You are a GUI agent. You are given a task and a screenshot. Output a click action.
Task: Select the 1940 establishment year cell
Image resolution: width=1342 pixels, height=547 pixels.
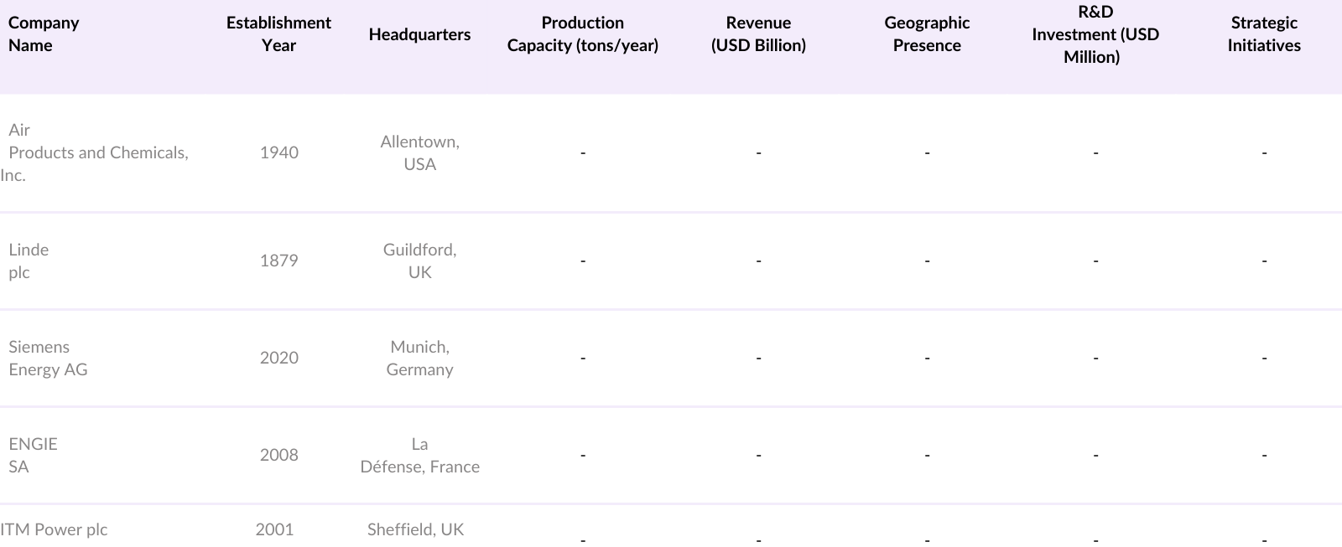coord(278,152)
